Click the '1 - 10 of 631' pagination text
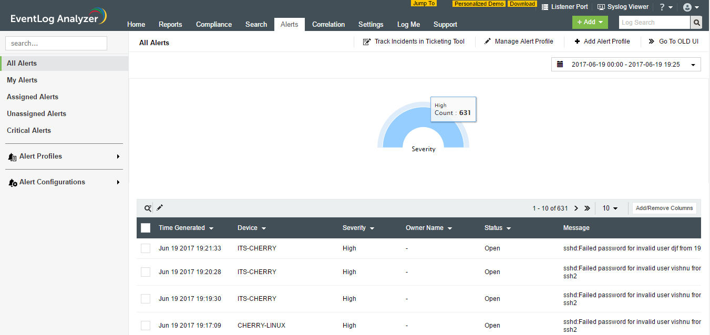Screen dimensions: 710x335 click(550, 208)
